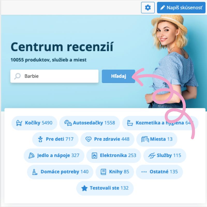
Task: Click the pizza slice icon for Jedlo a nápoje
Action: [31, 156]
